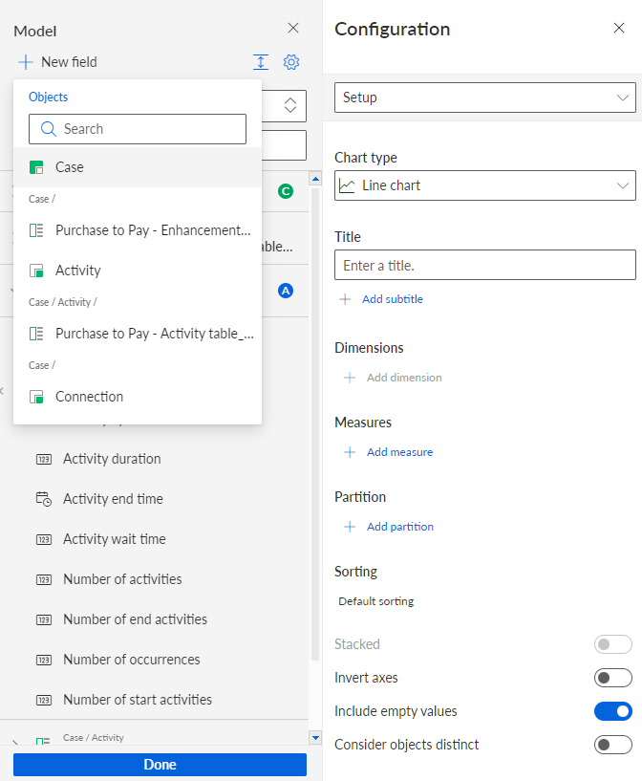This screenshot has width=642, height=781.
Task: Click the Title input field
Action: tap(484, 265)
